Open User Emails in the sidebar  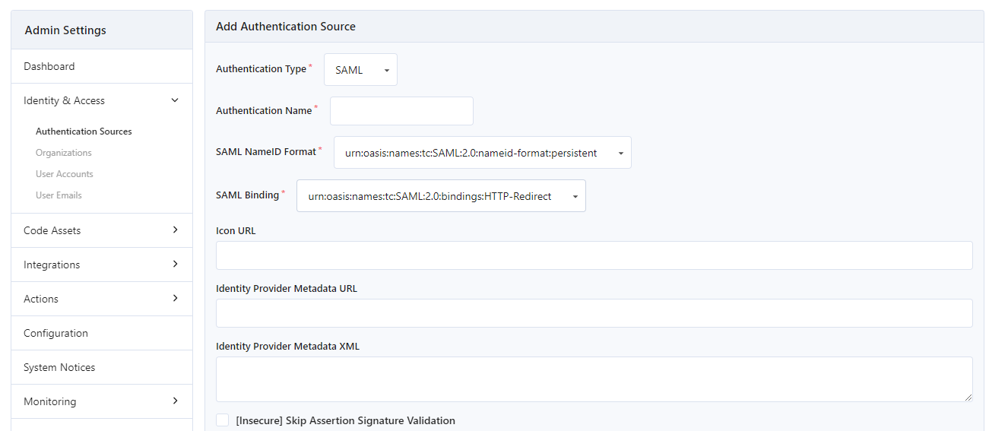click(59, 195)
